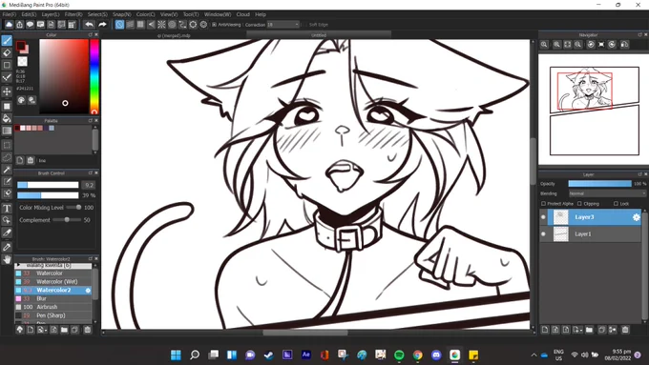Screen dimensions: 649x365
Task: Select the Magic Wand tool
Action: click(x=7, y=170)
